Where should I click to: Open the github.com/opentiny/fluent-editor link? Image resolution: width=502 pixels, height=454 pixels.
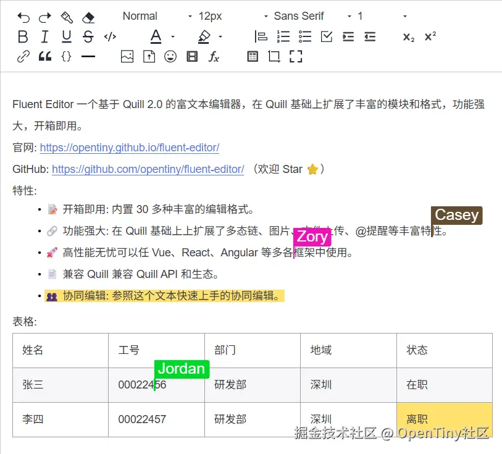[148, 169]
